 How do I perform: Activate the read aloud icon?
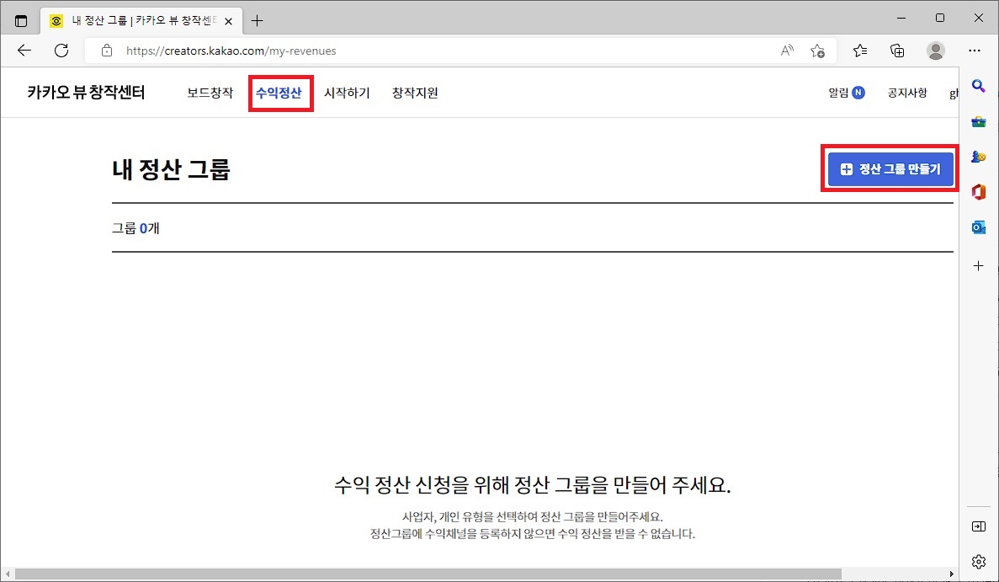[787, 51]
